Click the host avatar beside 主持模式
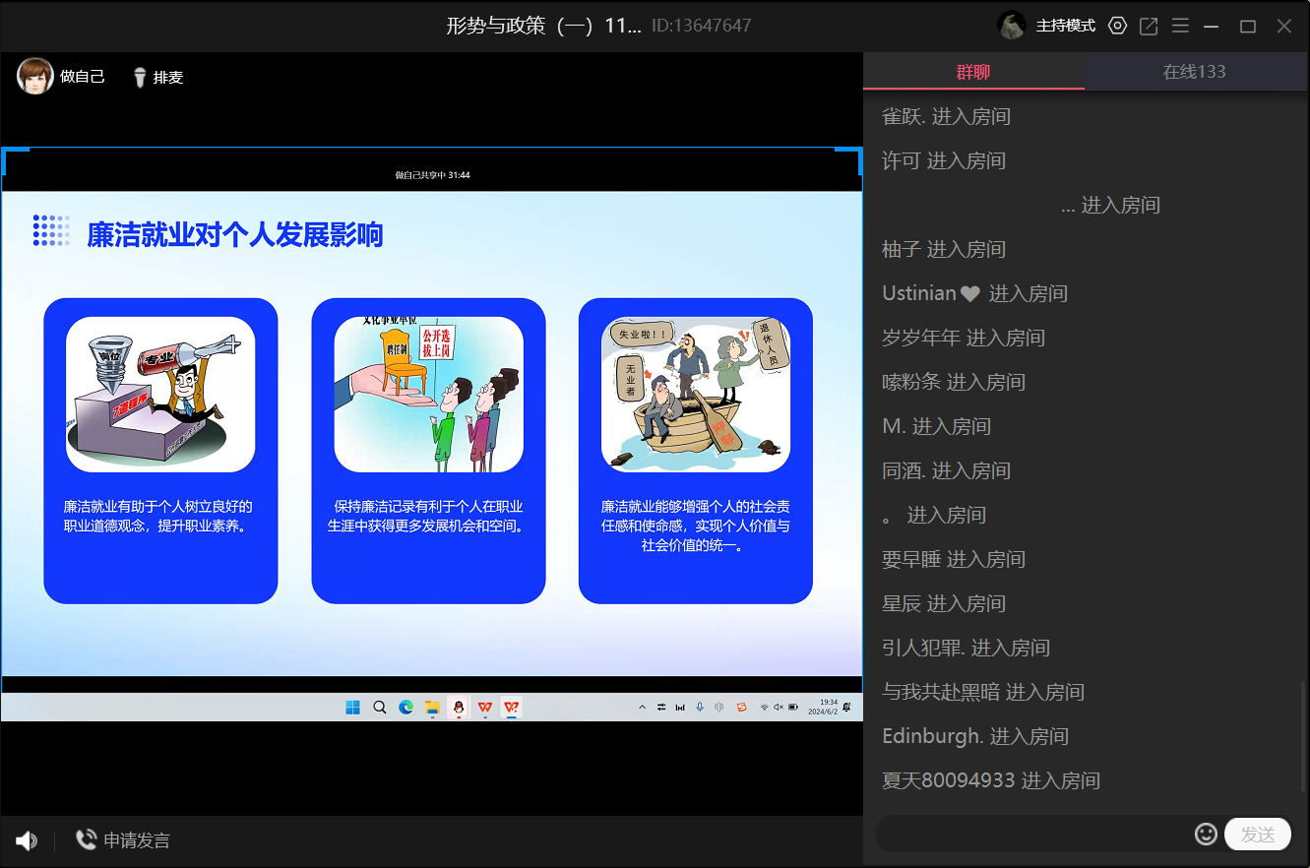 [1012, 26]
